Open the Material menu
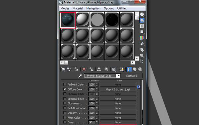This screenshot has width=199, height=125. 78,8
